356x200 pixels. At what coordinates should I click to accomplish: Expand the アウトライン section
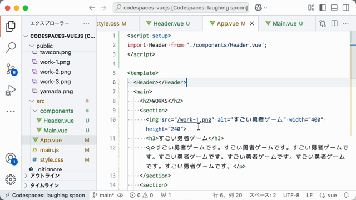[60, 176]
